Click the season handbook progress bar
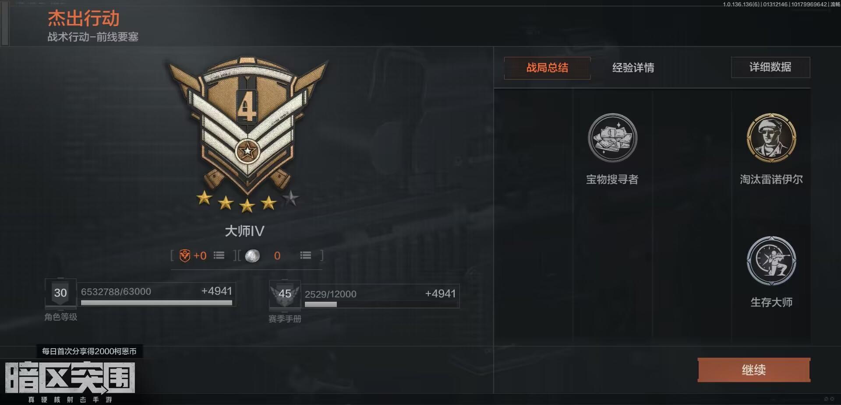 click(380, 304)
